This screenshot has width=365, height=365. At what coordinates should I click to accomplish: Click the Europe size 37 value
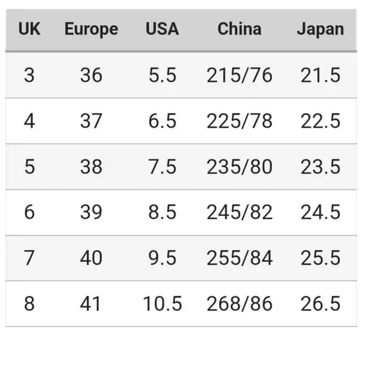[x=91, y=121]
